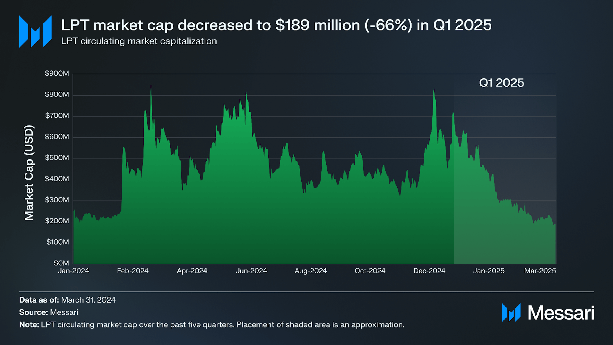Select the Q1 2025 shaded region label
This screenshot has width=613, height=345.
(501, 83)
